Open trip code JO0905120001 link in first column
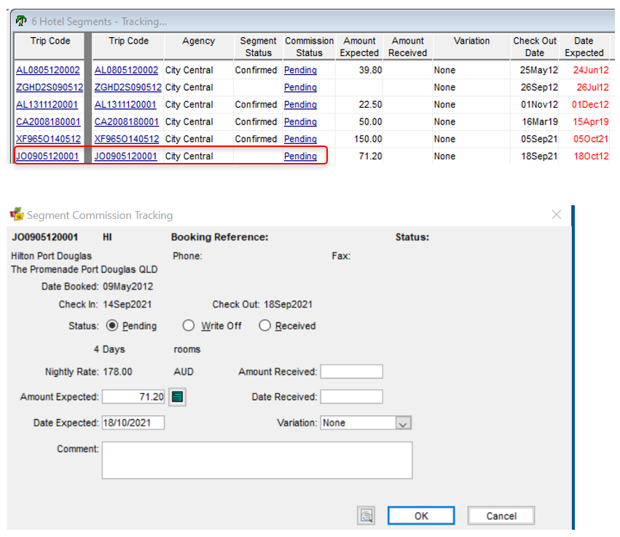This screenshot has width=620, height=537. (47, 156)
